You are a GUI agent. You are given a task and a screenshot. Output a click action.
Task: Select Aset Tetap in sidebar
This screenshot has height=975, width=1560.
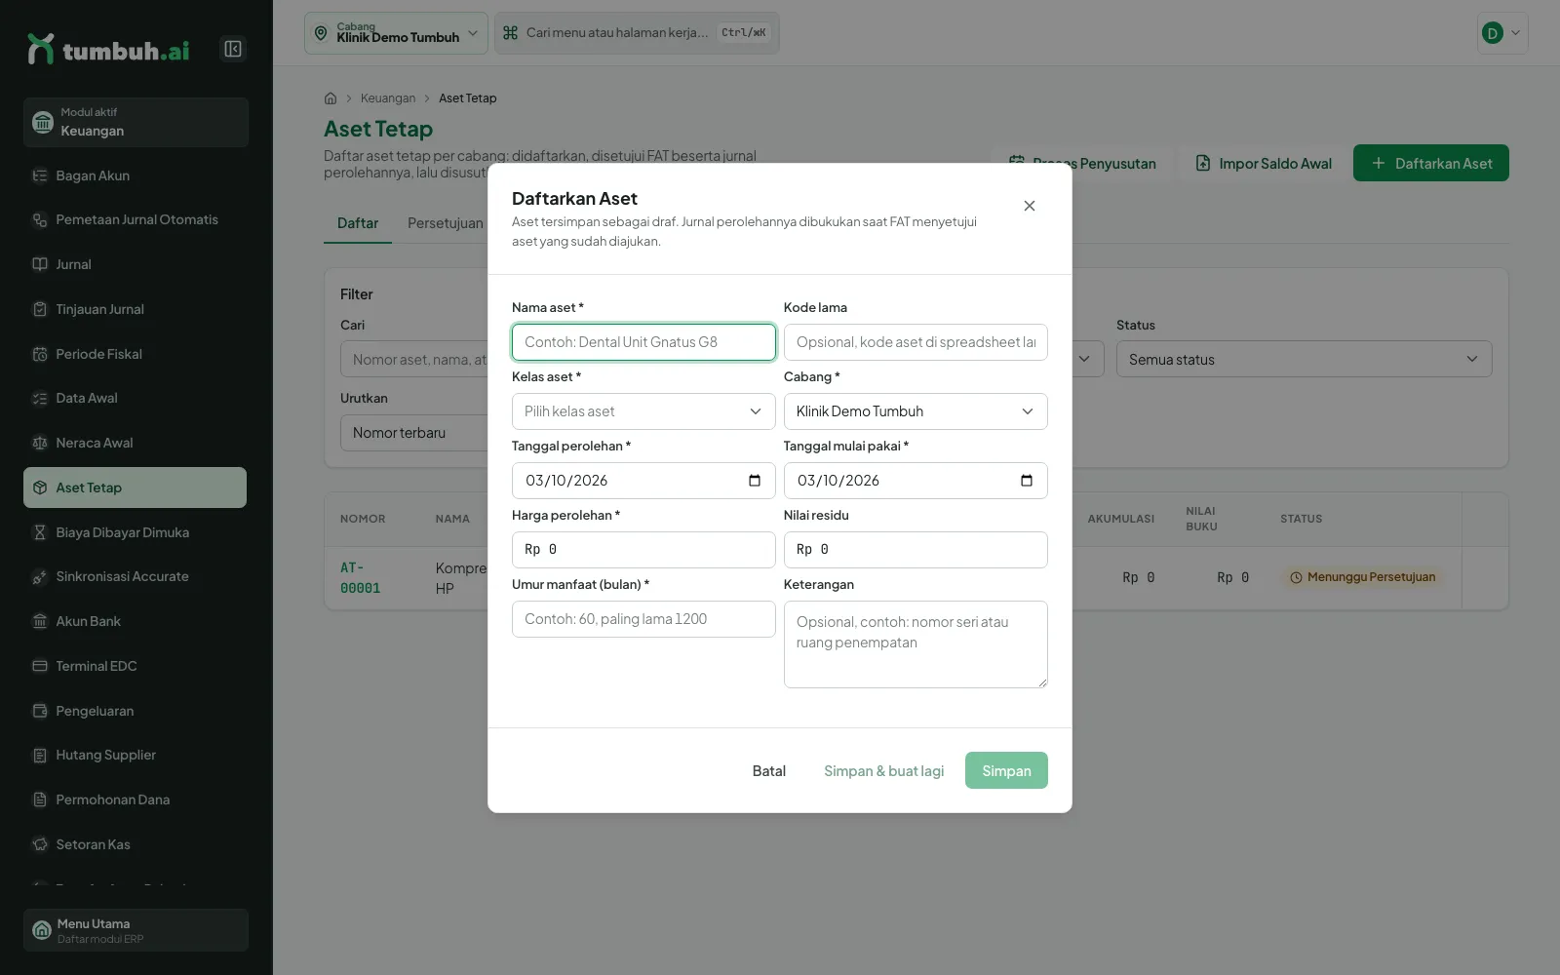click(136, 487)
